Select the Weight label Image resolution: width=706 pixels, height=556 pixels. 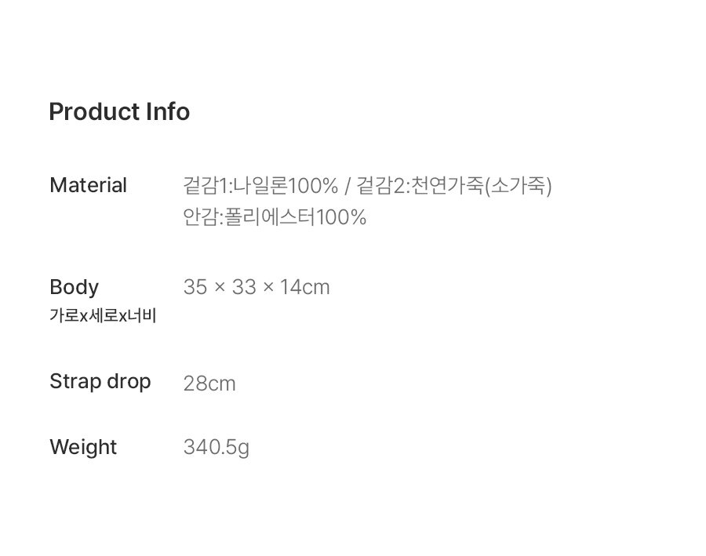coord(83,447)
